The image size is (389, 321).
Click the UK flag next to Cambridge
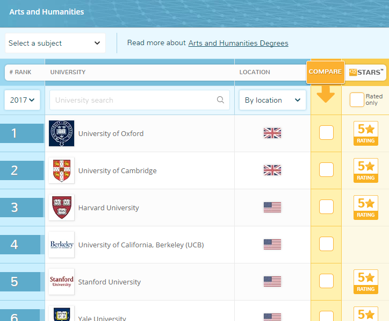[272, 170]
